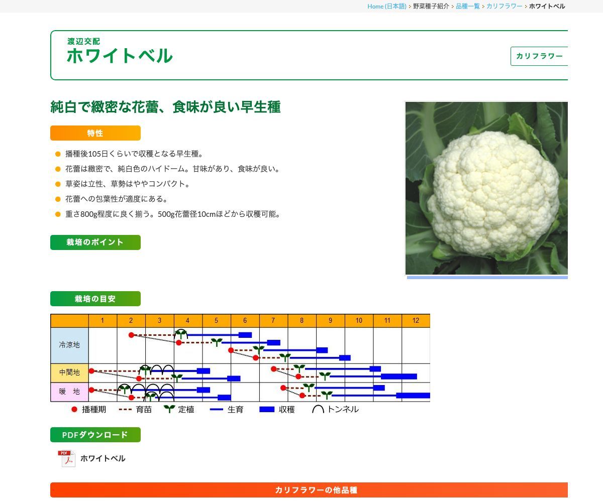
Task: Open the カリフラワー tab at top right
Action: 539,56
